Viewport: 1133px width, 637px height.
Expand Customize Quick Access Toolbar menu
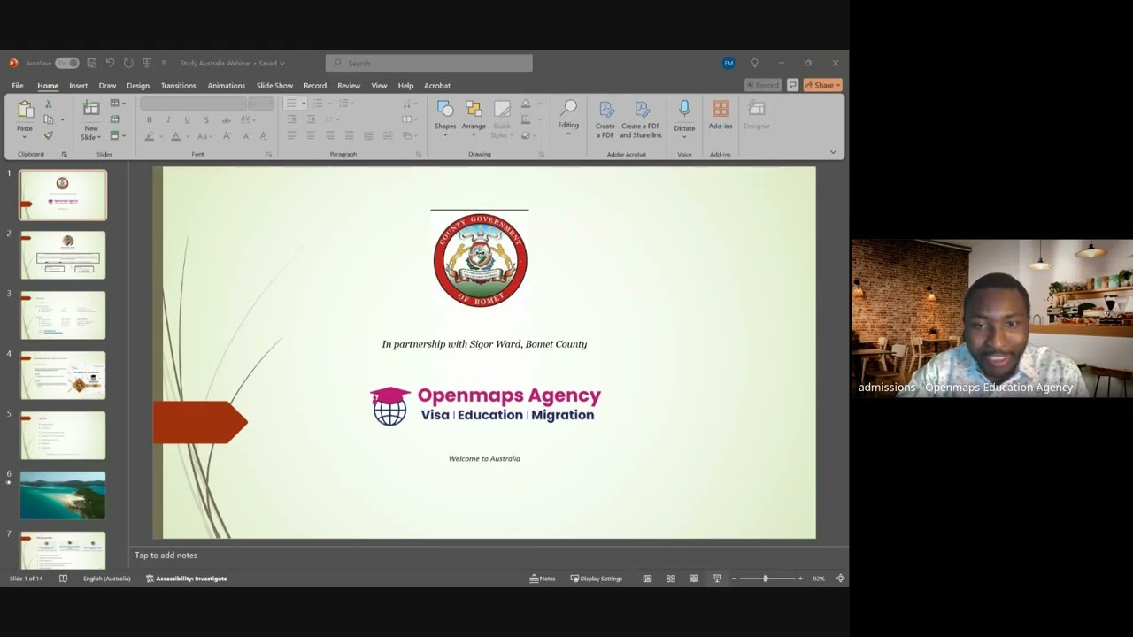pyautogui.click(x=164, y=63)
